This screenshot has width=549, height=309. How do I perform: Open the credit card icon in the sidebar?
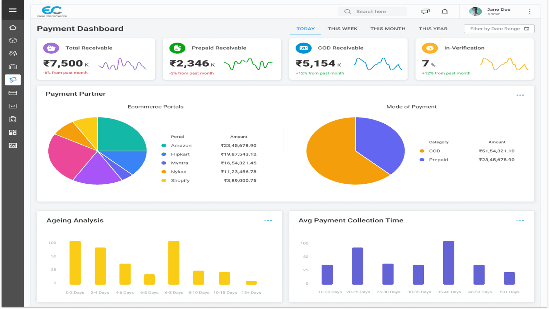pyautogui.click(x=13, y=93)
